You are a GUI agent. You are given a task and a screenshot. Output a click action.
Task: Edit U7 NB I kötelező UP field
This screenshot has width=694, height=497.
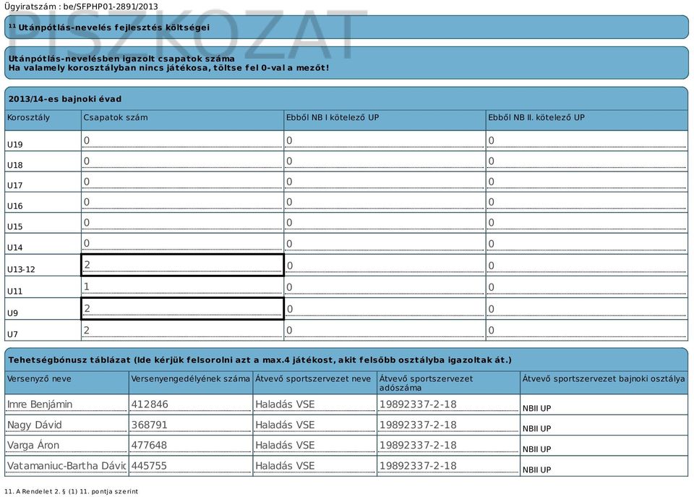(384, 330)
